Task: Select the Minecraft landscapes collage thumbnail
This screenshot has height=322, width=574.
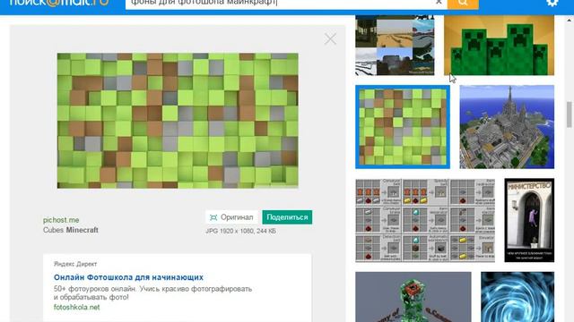Action: (395, 46)
